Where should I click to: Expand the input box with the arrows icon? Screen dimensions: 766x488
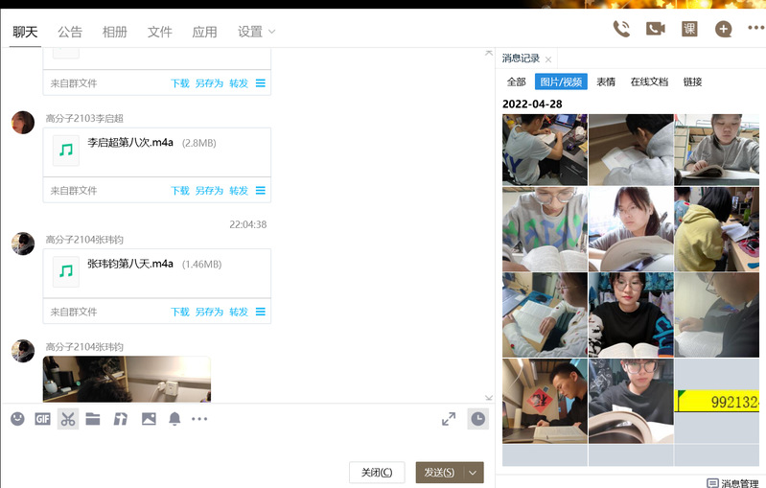(449, 419)
